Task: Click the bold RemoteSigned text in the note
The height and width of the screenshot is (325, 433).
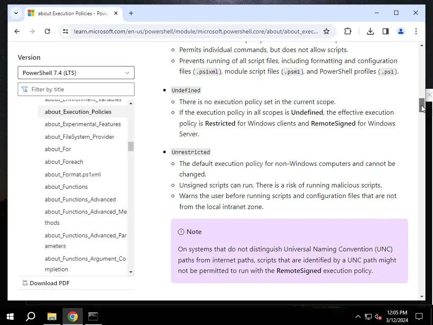Action: point(299,270)
